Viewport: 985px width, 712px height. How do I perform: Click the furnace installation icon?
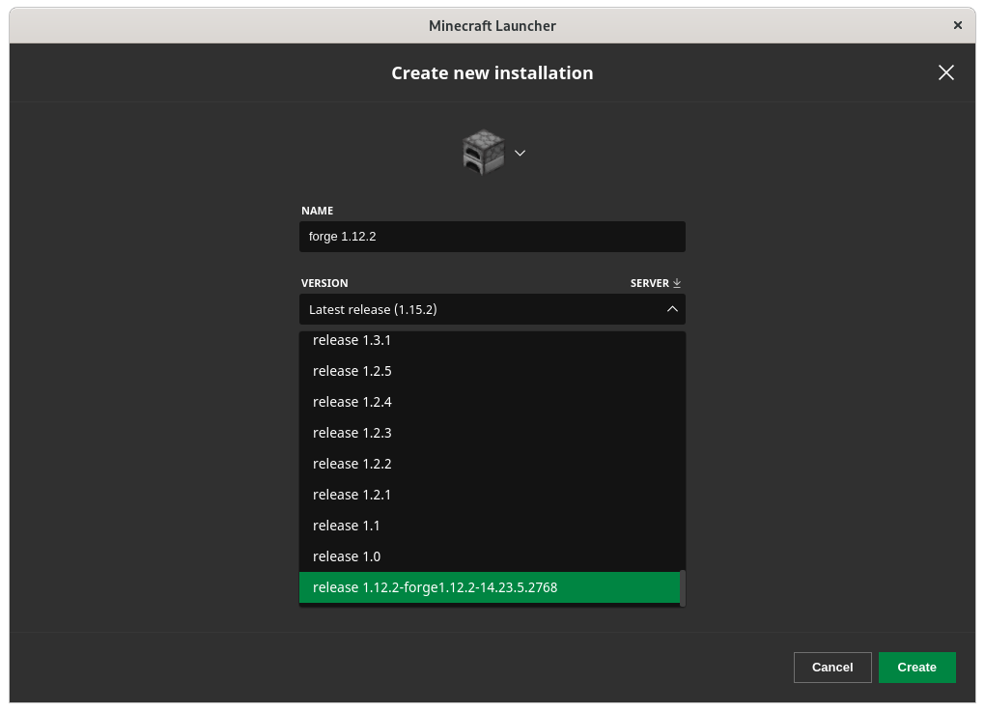coord(483,152)
